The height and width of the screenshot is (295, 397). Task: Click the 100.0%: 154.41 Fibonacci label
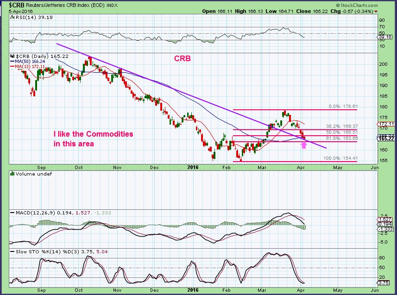340,158
